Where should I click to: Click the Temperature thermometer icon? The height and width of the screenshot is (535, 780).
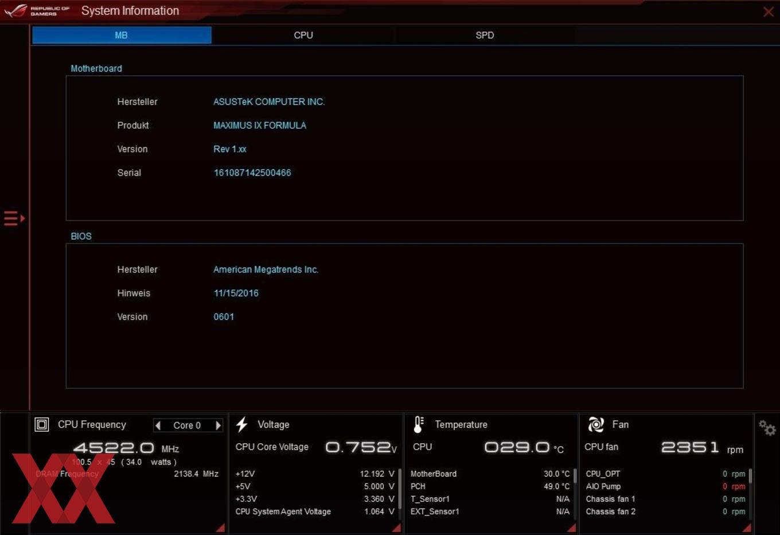(419, 424)
